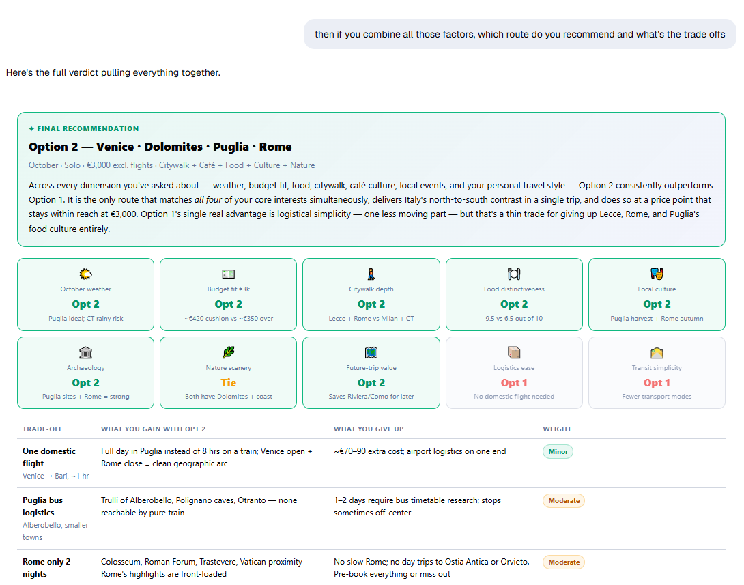Image resolution: width=744 pixels, height=585 pixels.
Task: Click the user message about combining factors
Action: point(519,34)
